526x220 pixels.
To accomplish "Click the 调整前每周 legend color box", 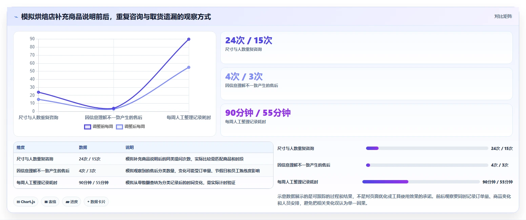I will [87, 127].
